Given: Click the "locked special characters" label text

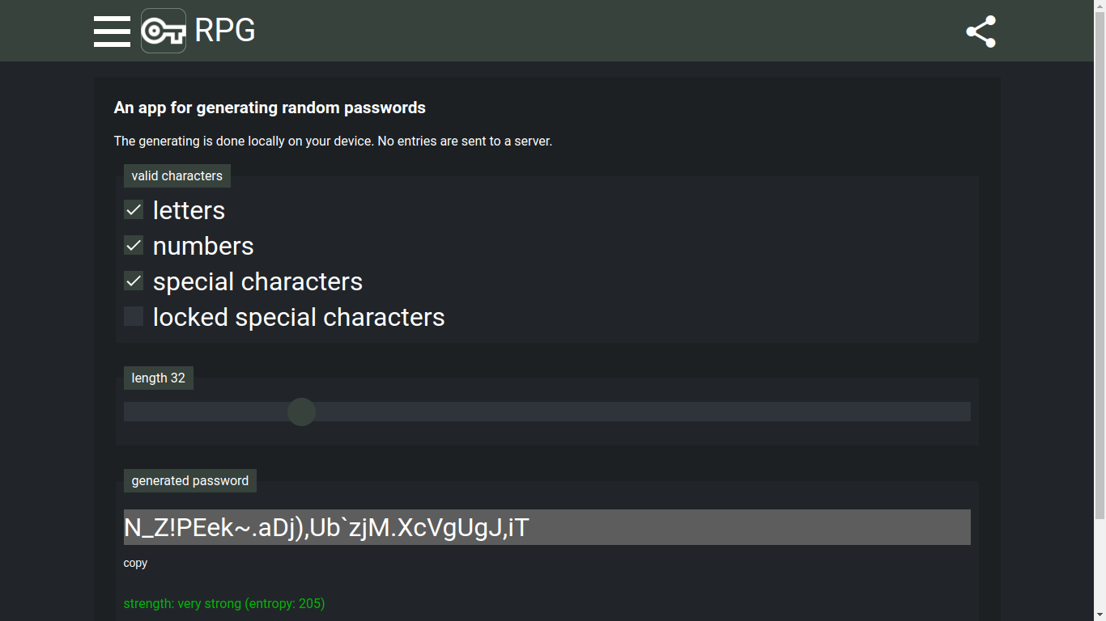Looking at the screenshot, I should pos(299,317).
